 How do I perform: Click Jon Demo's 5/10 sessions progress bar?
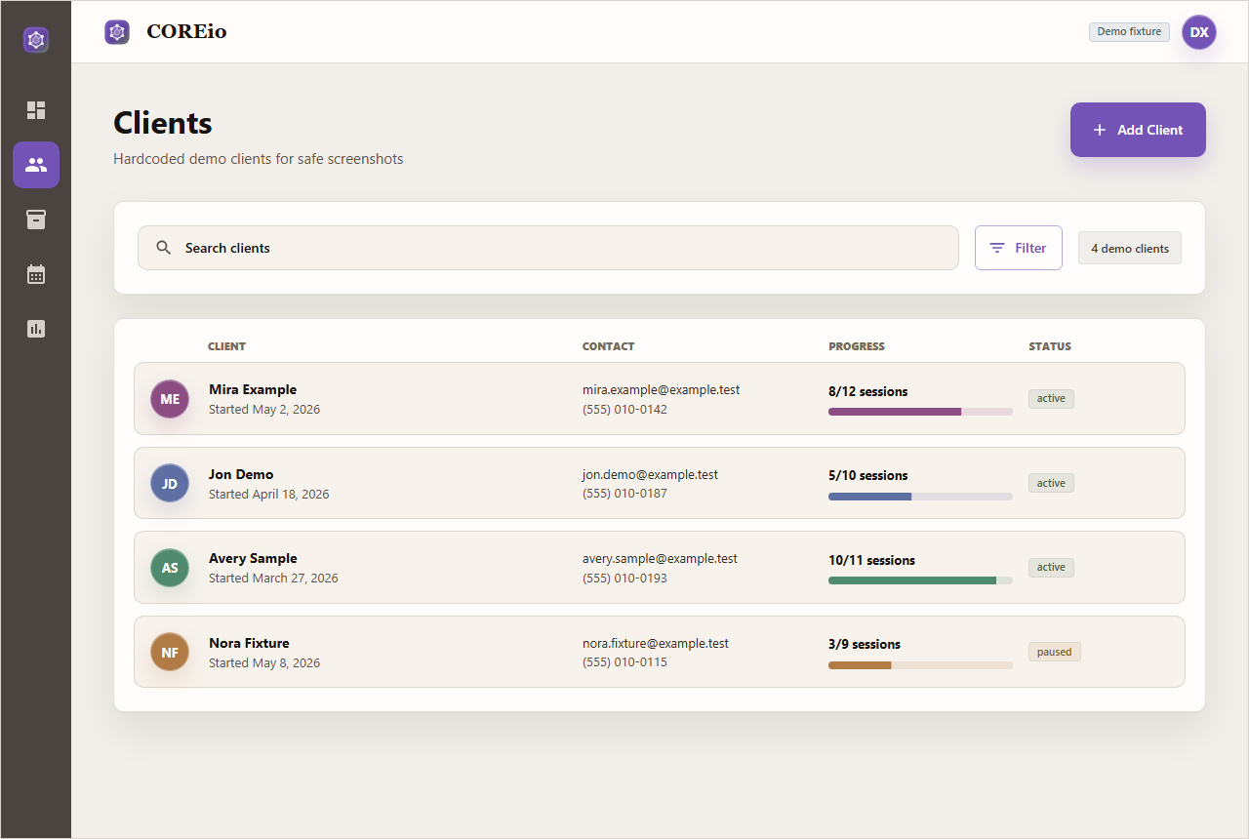(x=920, y=497)
